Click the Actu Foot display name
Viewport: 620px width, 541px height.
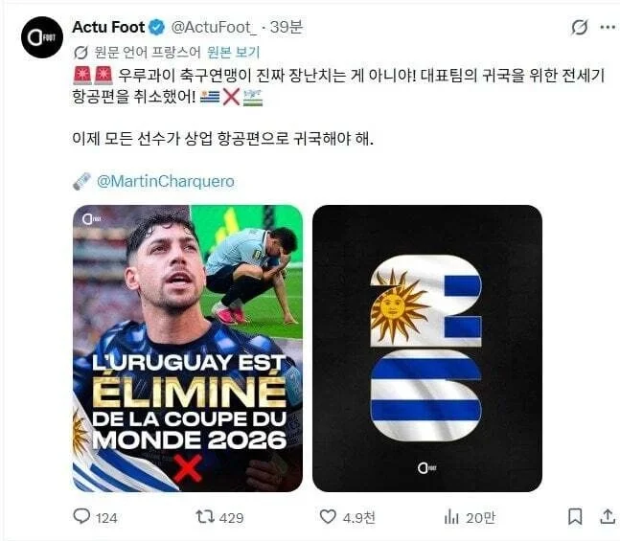(108, 27)
